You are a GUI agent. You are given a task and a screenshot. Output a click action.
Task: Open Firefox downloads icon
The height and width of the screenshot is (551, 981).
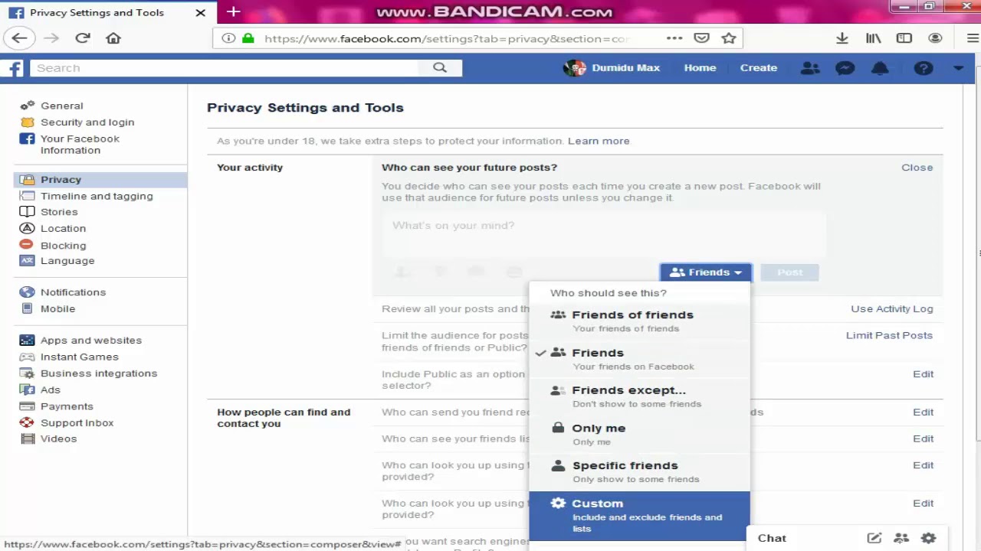(842, 38)
